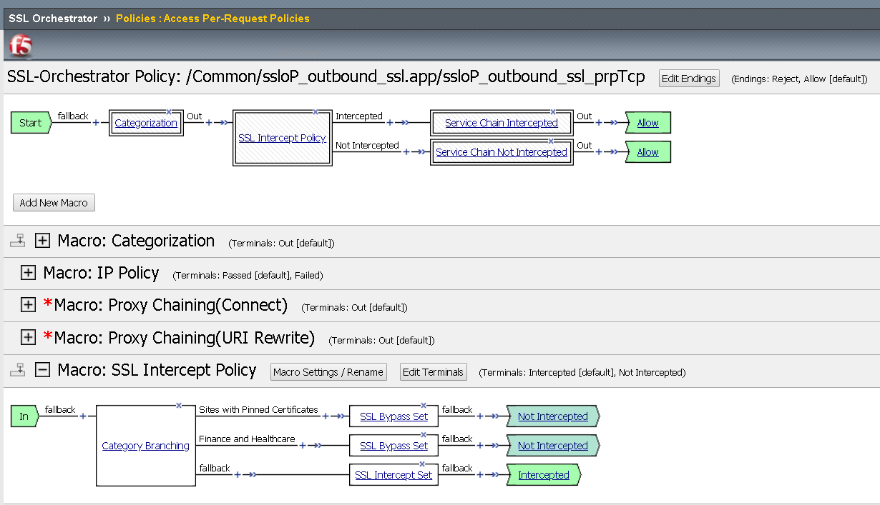Viewport: 880px width, 505px height.
Task: Delete SSL Bypass Set on Finance and Healthcare row
Action: point(423,434)
